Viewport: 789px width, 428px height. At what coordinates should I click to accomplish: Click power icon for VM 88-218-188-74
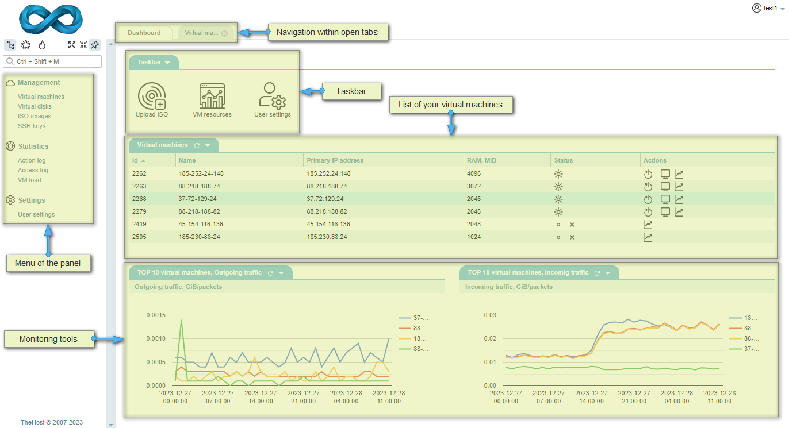[x=648, y=187]
